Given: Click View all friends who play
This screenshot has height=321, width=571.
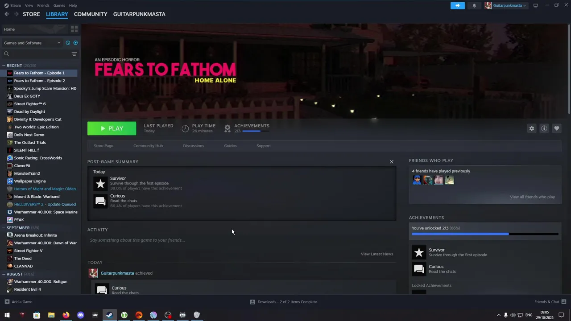Looking at the screenshot, I should click(532, 197).
